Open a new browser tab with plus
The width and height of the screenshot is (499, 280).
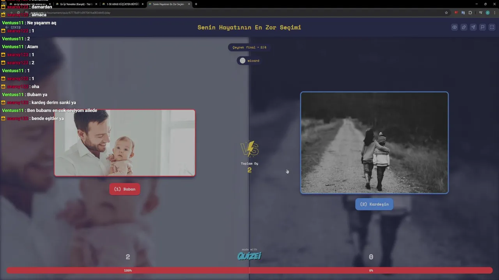click(x=196, y=4)
